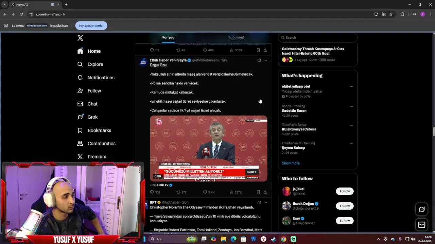Open Premium in the sidebar
Screen dimensions: 435x244
point(92,157)
